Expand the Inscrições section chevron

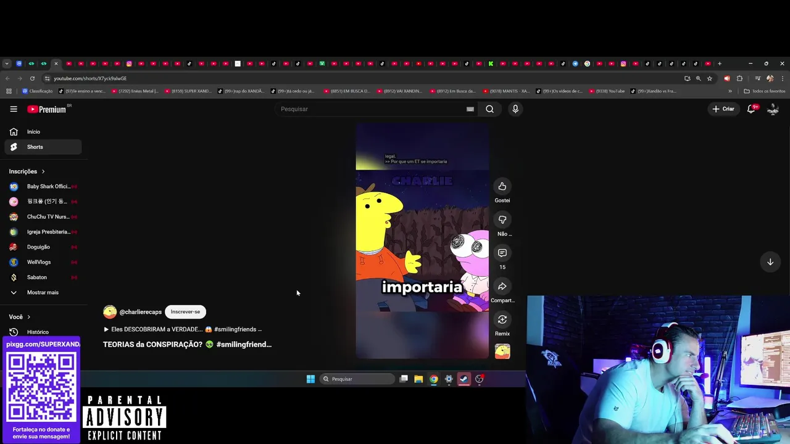(43, 171)
